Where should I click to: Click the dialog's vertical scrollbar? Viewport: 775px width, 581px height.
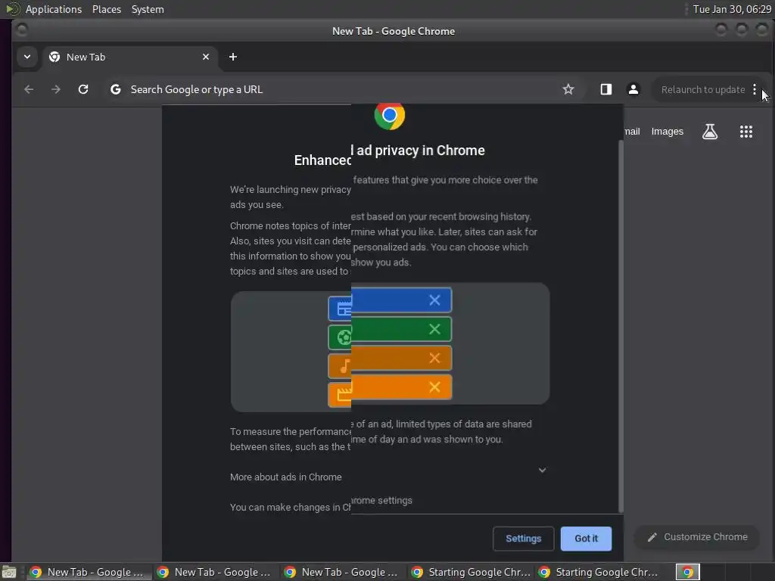point(621,326)
